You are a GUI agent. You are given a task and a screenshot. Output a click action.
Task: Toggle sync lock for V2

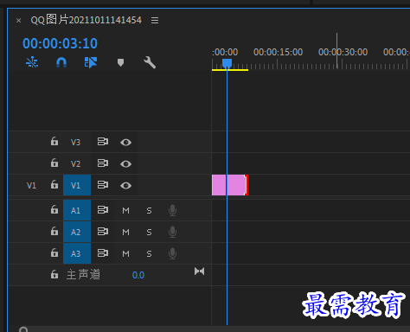point(103,163)
